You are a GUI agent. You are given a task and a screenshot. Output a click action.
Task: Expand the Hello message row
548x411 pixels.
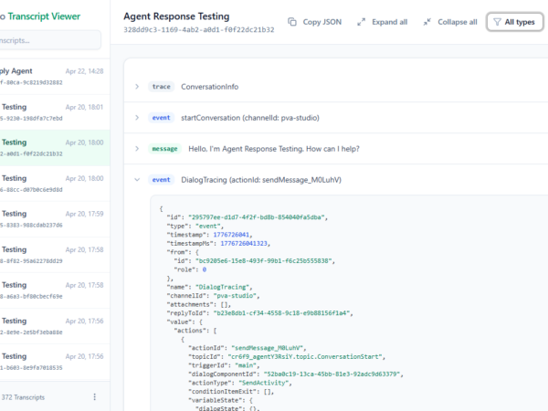(137, 149)
